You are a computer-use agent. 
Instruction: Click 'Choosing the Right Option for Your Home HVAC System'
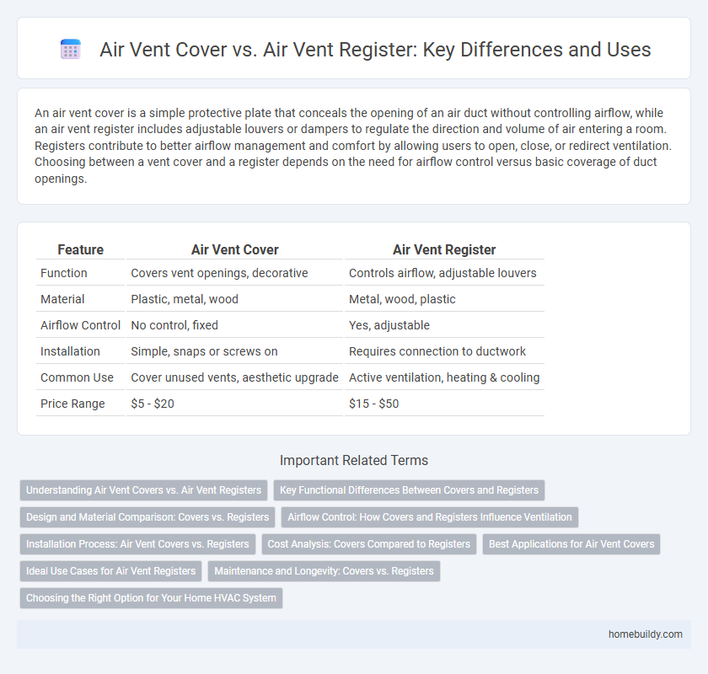[150, 598]
